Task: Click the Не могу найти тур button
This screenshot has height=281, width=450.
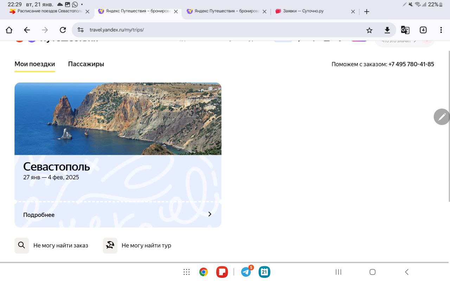Action: point(138,246)
